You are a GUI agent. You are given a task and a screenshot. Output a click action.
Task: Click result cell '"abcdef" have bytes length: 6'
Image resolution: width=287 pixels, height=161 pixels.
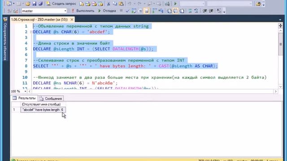pos(43,110)
